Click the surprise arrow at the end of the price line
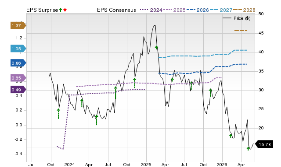Image resolution: width=281 pixels, height=167 pixels. point(248,149)
